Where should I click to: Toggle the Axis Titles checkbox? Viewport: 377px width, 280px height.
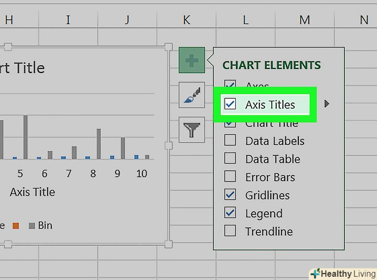(x=230, y=105)
